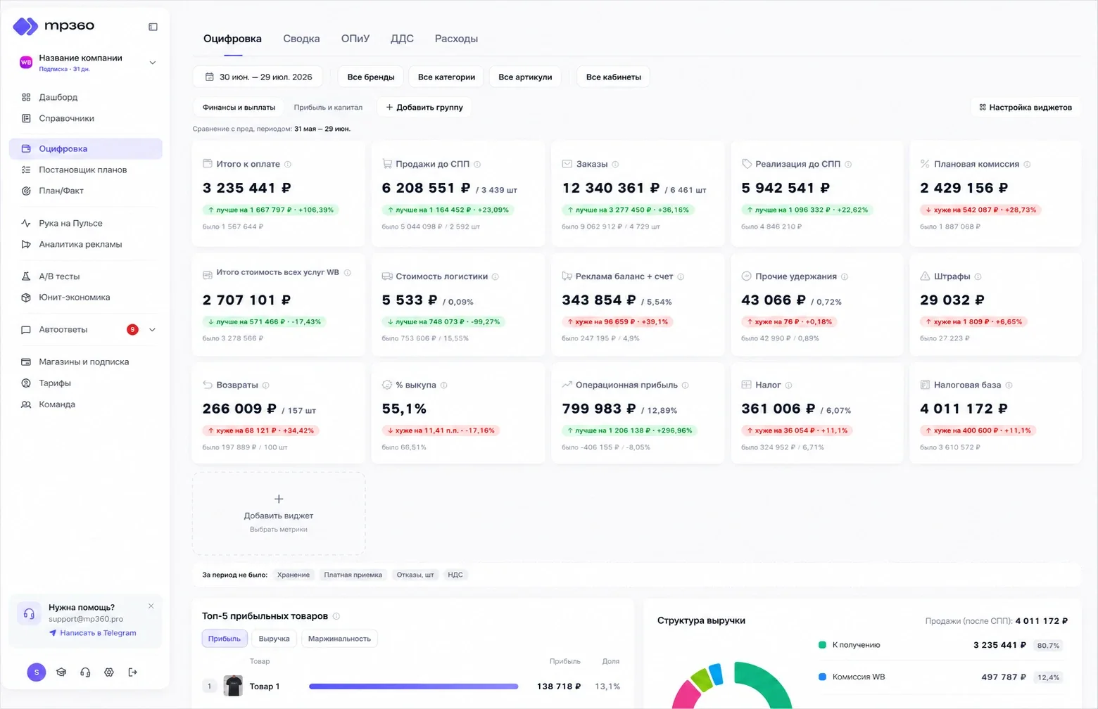Switch top products to Маржинальность
The width and height of the screenshot is (1098, 709).
coord(339,639)
